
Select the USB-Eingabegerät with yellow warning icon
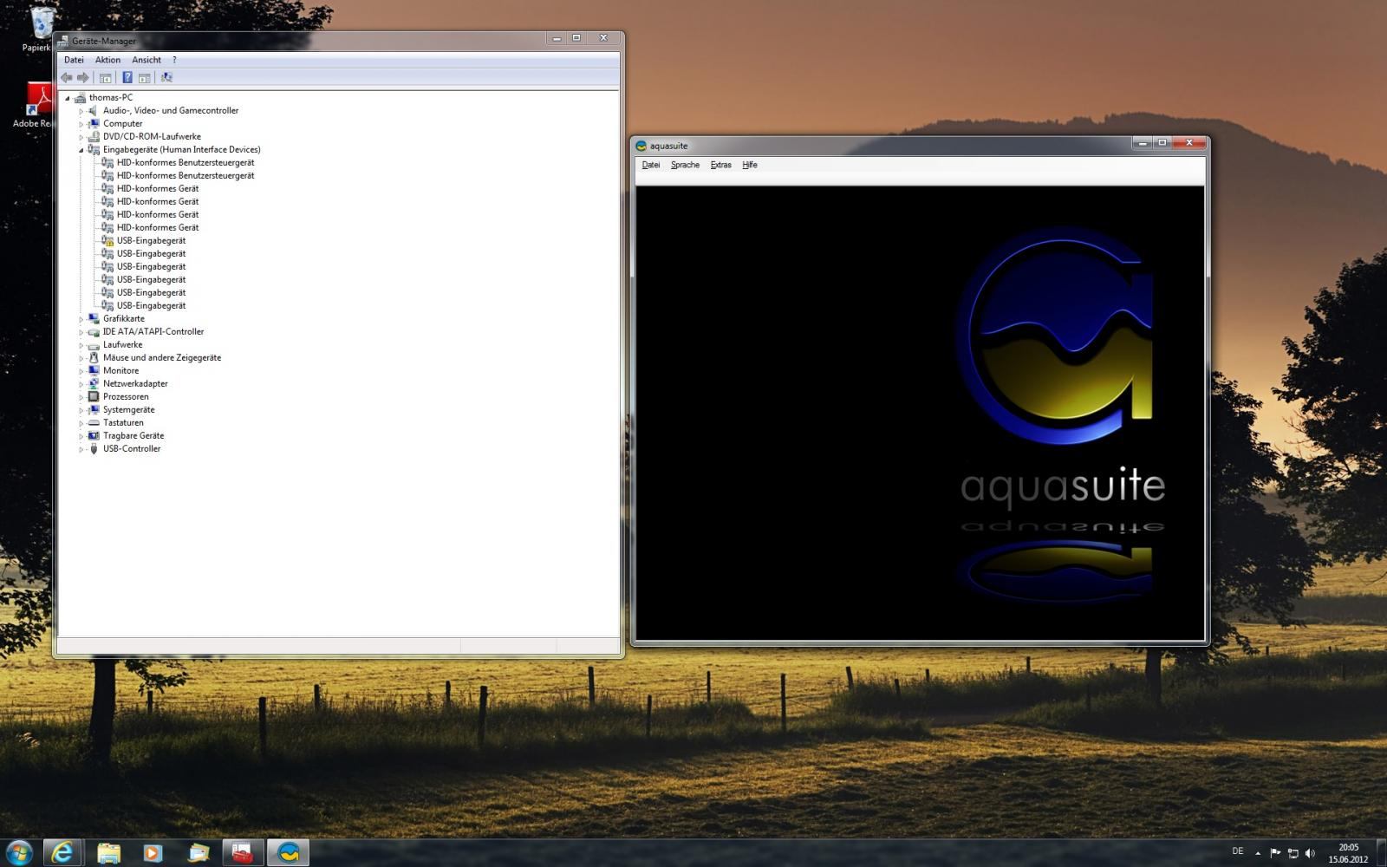pos(151,240)
